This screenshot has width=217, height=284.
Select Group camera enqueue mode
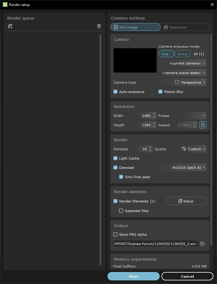click(182, 54)
